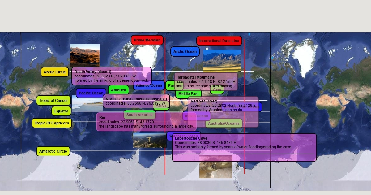371x195 pixels.
Task: Click the Middle East label
Action: pos(189,94)
